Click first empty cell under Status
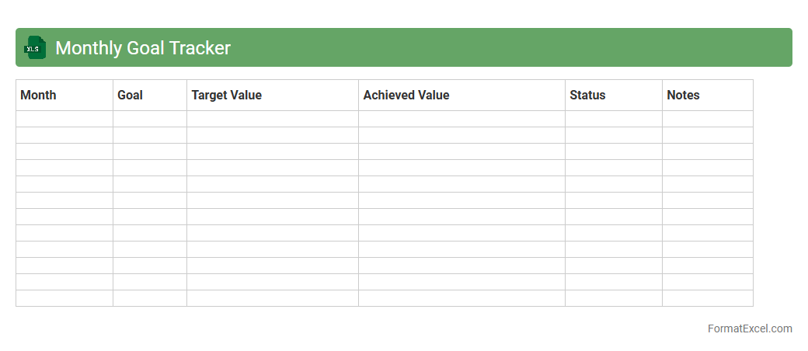Screen dimensions: 808x351 pos(613,119)
